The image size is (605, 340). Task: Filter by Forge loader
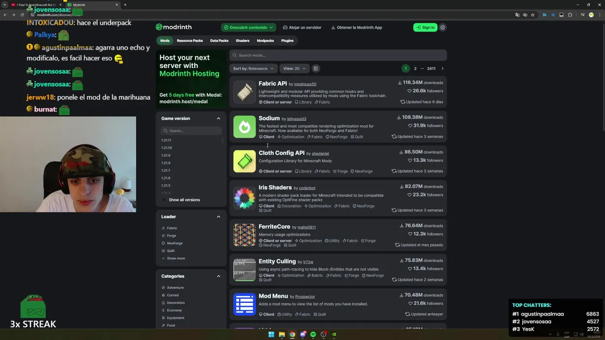pyautogui.click(x=169, y=236)
